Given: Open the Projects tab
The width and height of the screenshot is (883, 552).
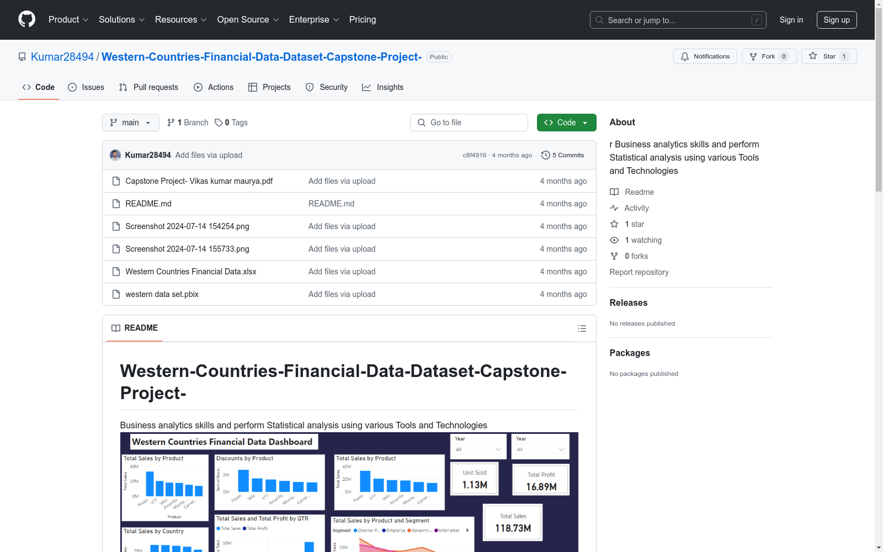Looking at the screenshot, I should [x=269, y=87].
